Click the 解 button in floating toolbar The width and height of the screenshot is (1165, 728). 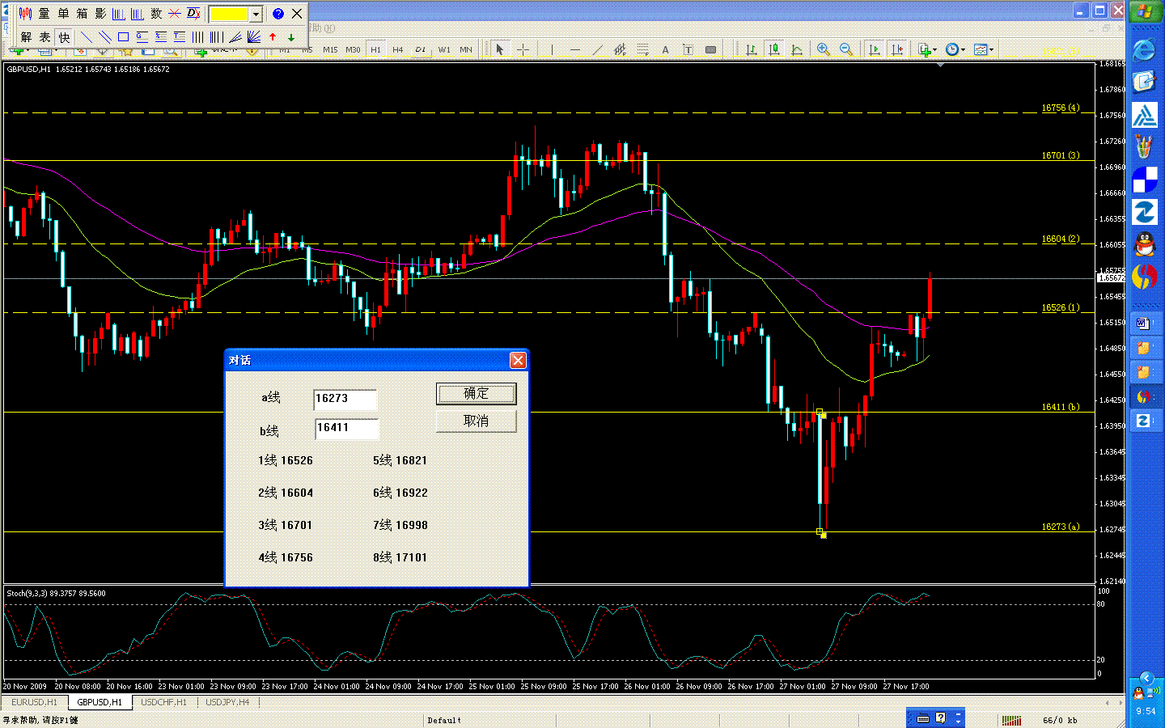pyautogui.click(x=27, y=36)
